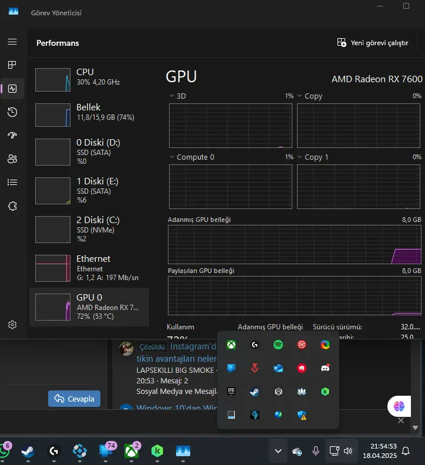Open Xbox icon in tray overflow
Viewport: 425px width, 465px height.
point(231,345)
